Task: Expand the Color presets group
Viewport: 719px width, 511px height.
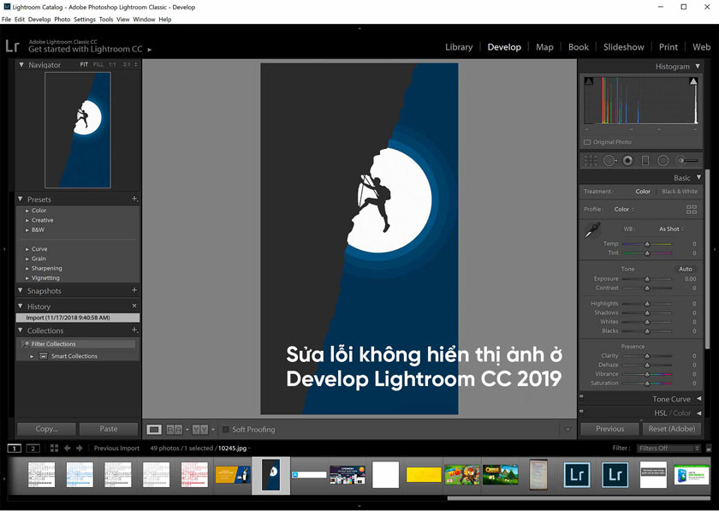Action: pyautogui.click(x=27, y=211)
